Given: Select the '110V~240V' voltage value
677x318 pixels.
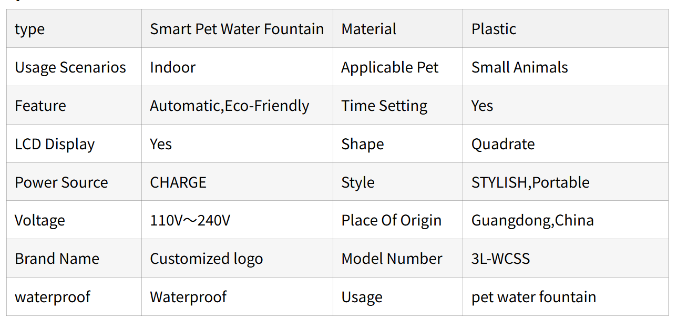Looking at the screenshot, I should [190, 220].
